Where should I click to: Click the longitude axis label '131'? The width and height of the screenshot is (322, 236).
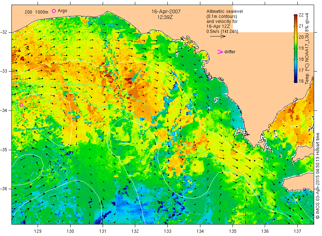[x=103, y=231]
